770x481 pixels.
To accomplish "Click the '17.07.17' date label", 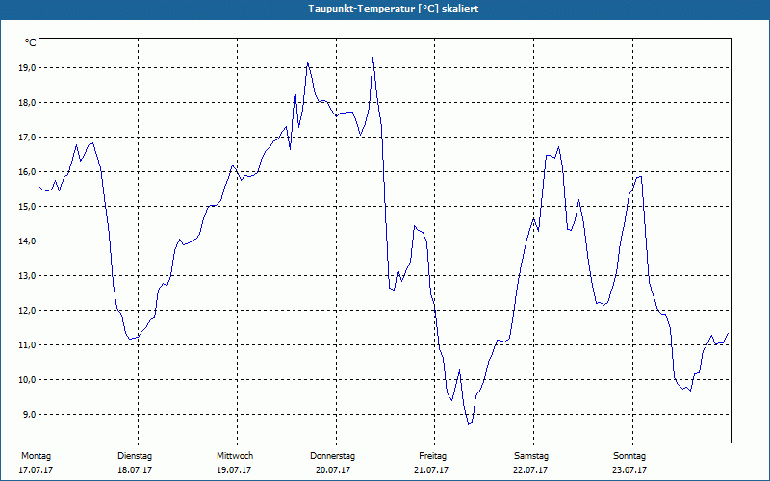I will click(36, 470).
